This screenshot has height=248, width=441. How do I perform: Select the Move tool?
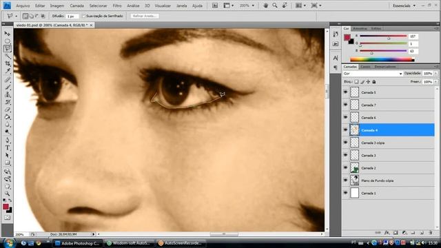click(8, 34)
